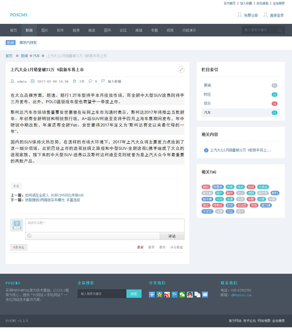Share via the QQ penguin icon
The width and height of the screenshot is (292, 332).
click(x=190, y=294)
